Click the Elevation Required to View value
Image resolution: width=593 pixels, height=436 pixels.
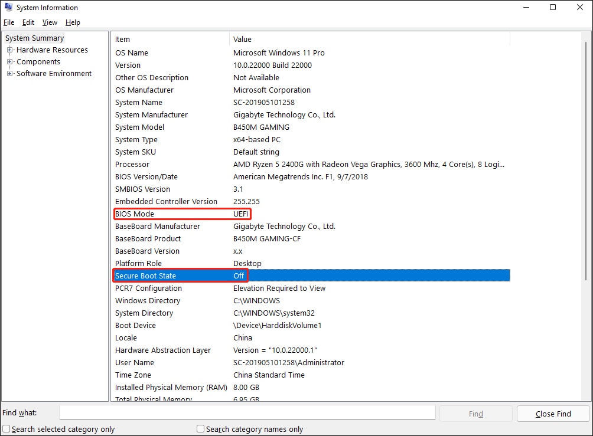[279, 289]
